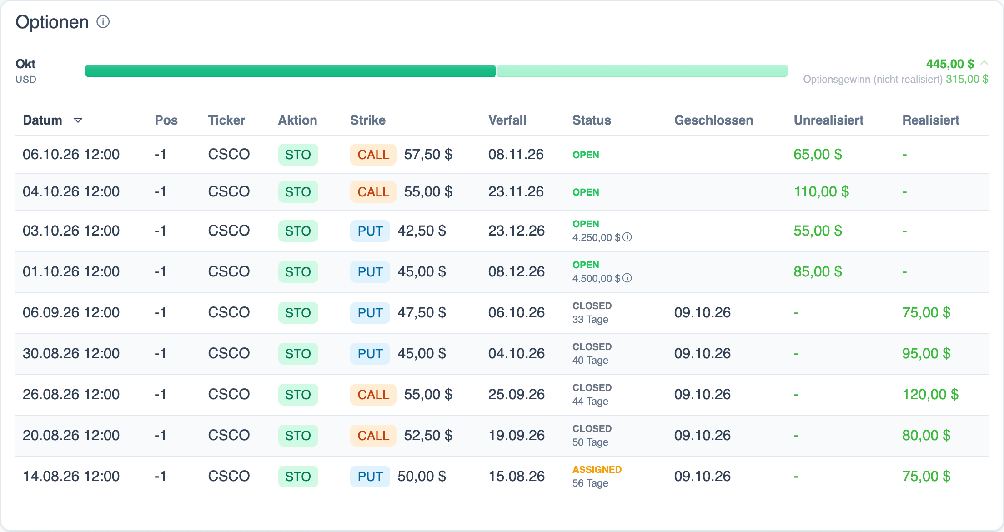The height and width of the screenshot is (532, 1004).
Task: Click the Unrealisiert column header
Action: 828,120
